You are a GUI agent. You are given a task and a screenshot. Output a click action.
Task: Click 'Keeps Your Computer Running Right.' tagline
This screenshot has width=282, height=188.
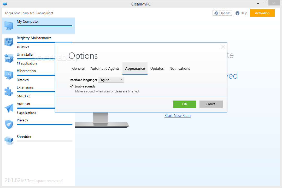[x=30, y=13]
